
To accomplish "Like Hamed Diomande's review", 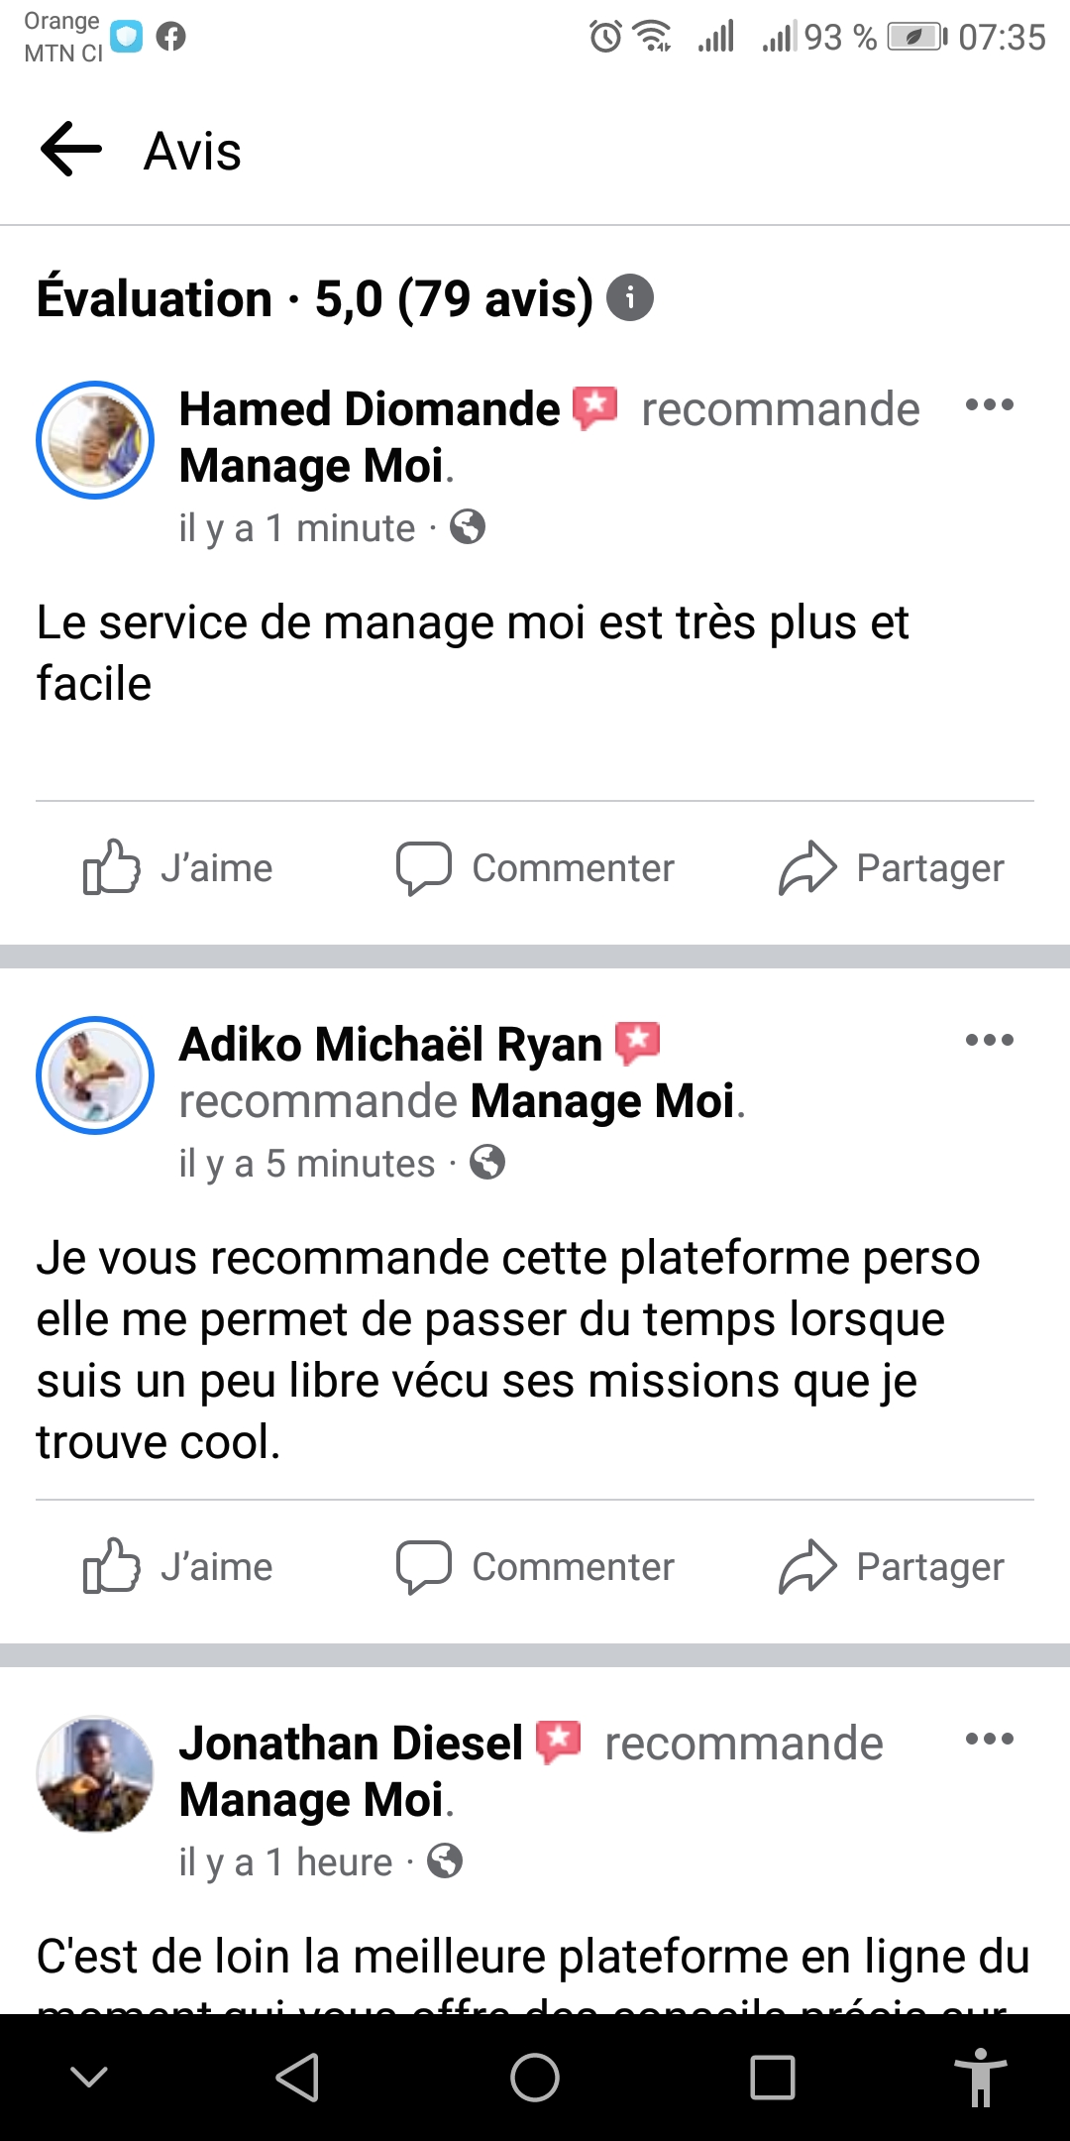I will pyautogui.click(x=178, y=867).
